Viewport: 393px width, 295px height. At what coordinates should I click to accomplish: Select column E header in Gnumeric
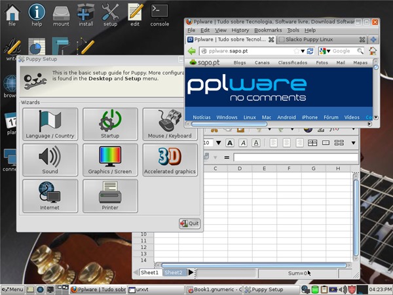[x=265, y=168]
